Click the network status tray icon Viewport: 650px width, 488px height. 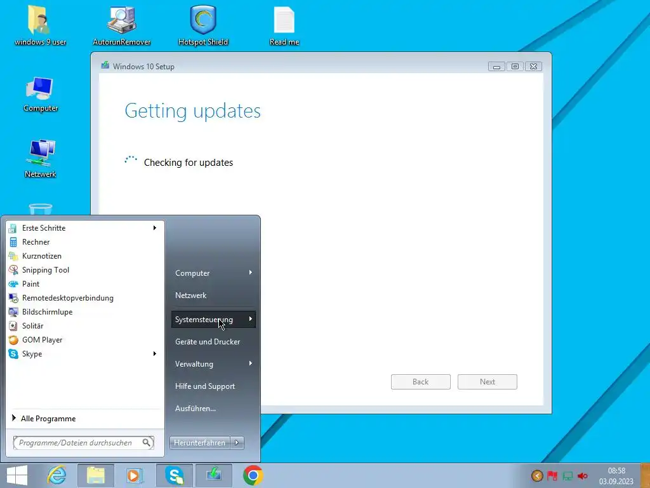click(567, 475)
